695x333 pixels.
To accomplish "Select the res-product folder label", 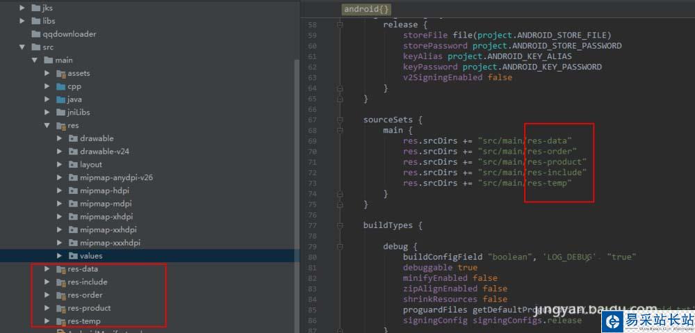I will coord(89,308).
